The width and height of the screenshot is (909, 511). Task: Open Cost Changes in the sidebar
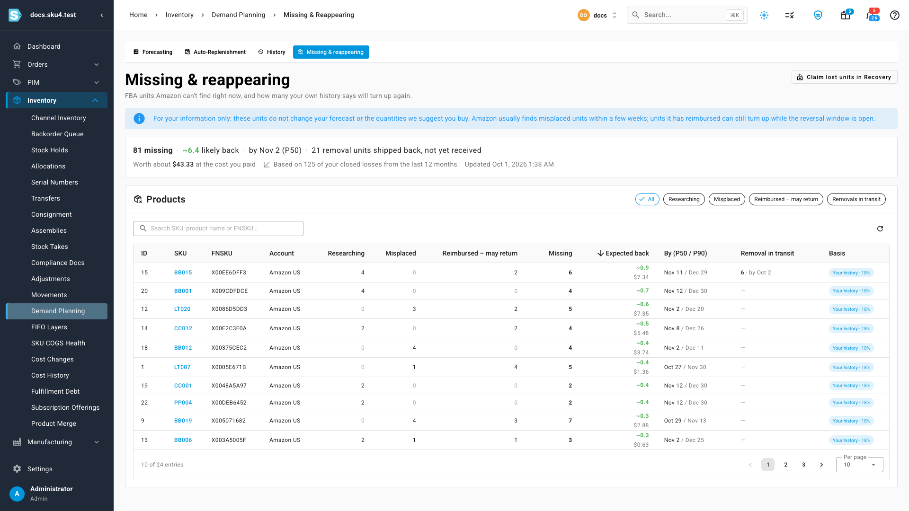tap(53, 359)
